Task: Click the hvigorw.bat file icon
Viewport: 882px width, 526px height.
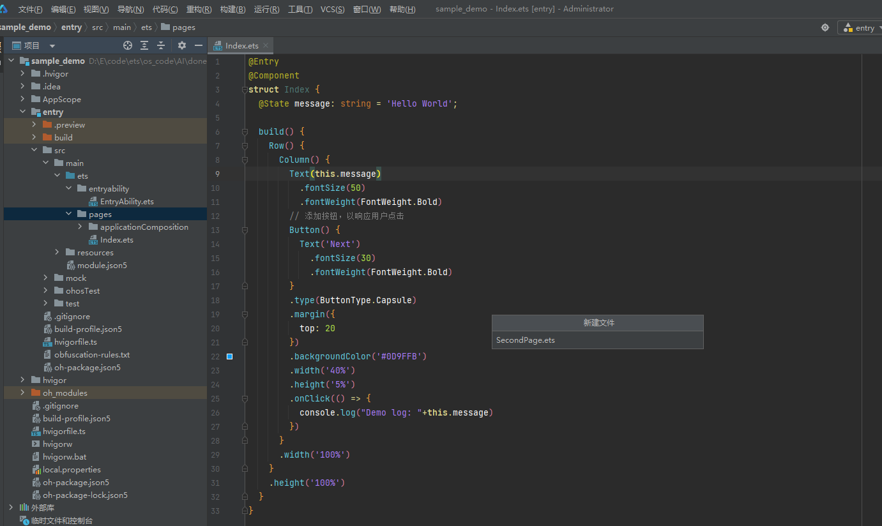Action: [x=36, y=457]
